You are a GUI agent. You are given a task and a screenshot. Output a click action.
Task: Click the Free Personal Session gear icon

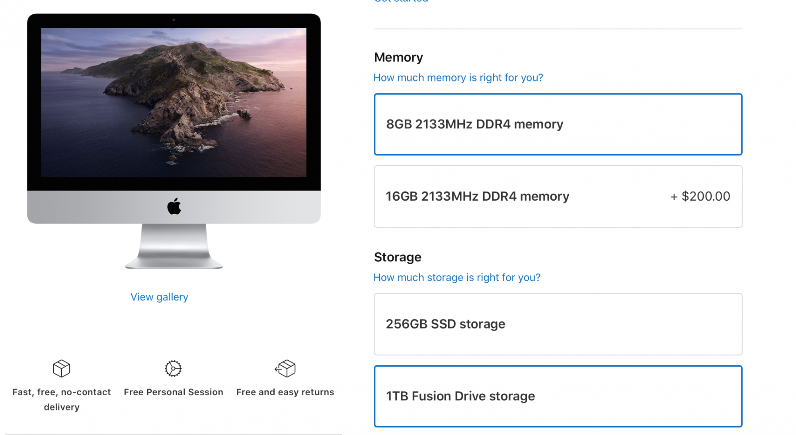(x=173, y=368)
